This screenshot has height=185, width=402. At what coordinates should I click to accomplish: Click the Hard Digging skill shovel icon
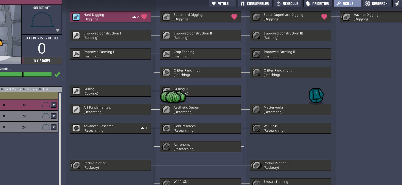pyautogui.click(x=76, y=17)
